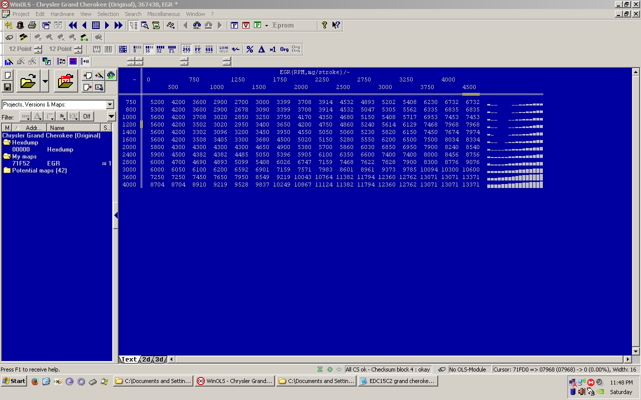Screen dimensions: 641x400
Task: Expand the Potential maps (42) folder
Action: [x=39, y=170]
